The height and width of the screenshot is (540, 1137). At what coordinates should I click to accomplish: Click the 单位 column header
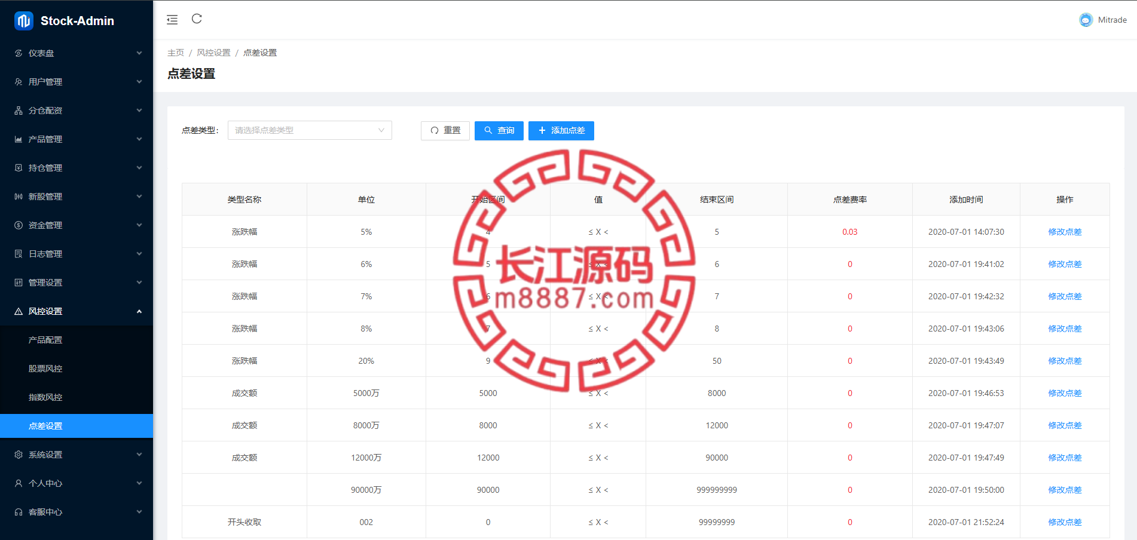[366, 200]
